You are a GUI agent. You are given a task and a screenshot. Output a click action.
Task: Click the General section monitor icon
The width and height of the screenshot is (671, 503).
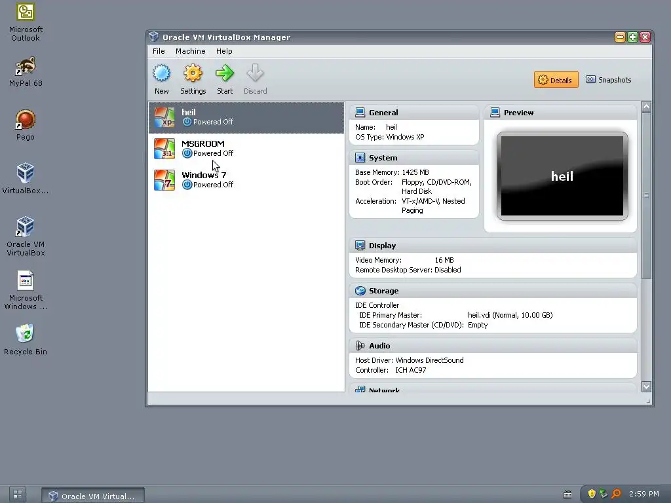(x=360, y=113)
